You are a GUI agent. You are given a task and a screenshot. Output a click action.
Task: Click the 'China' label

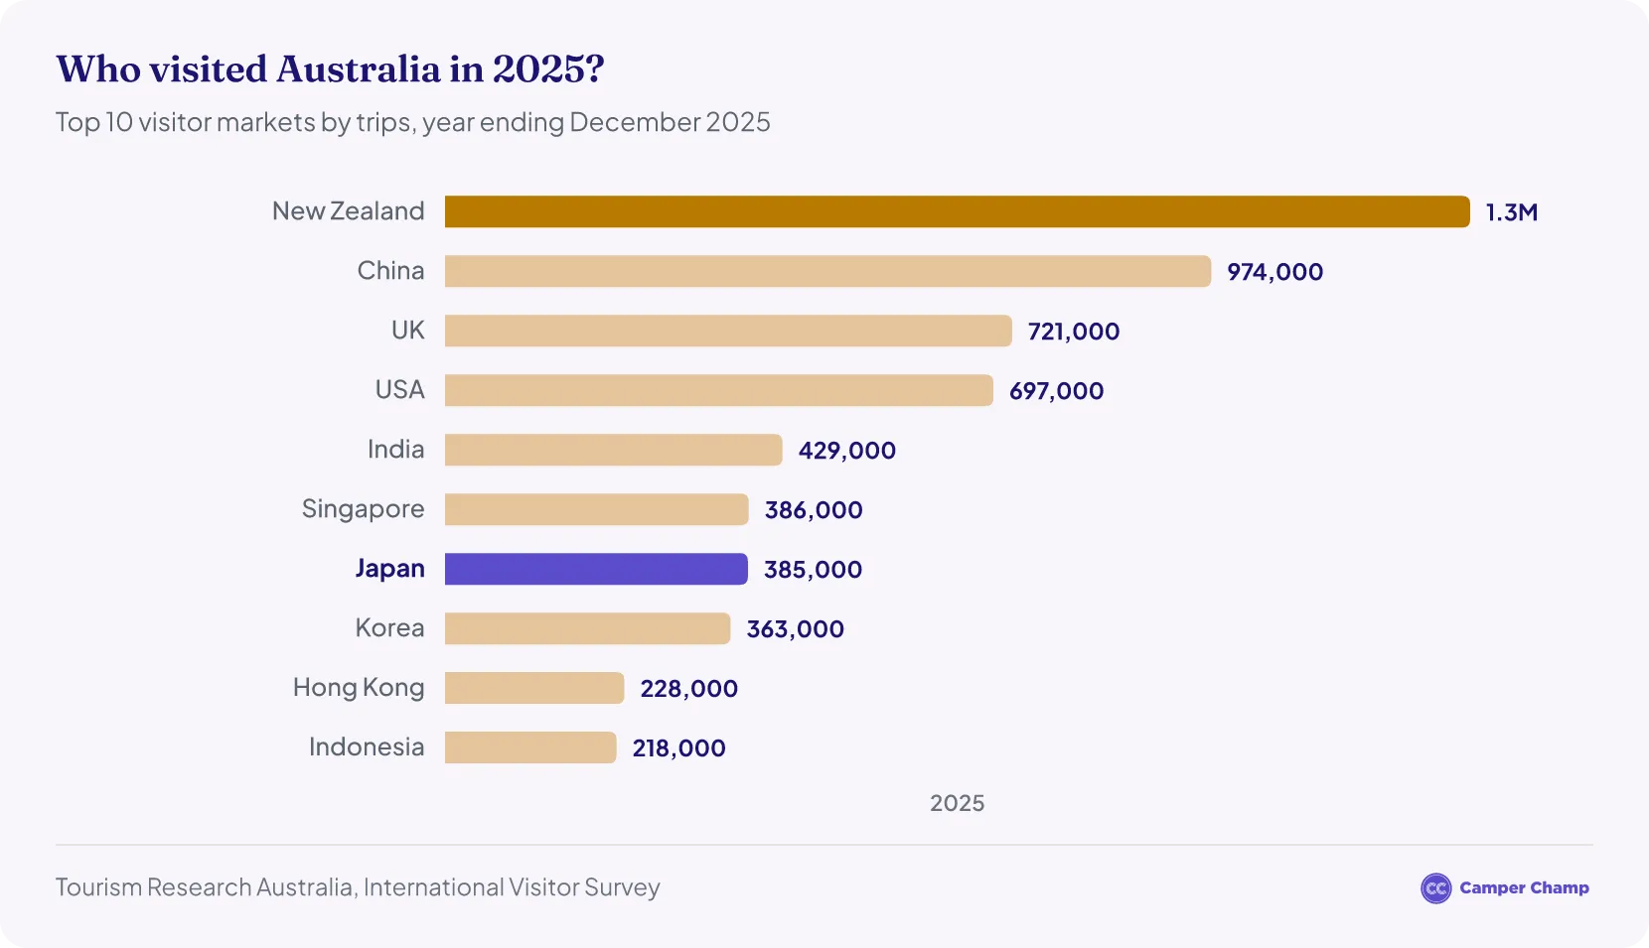tap(391, 271)
